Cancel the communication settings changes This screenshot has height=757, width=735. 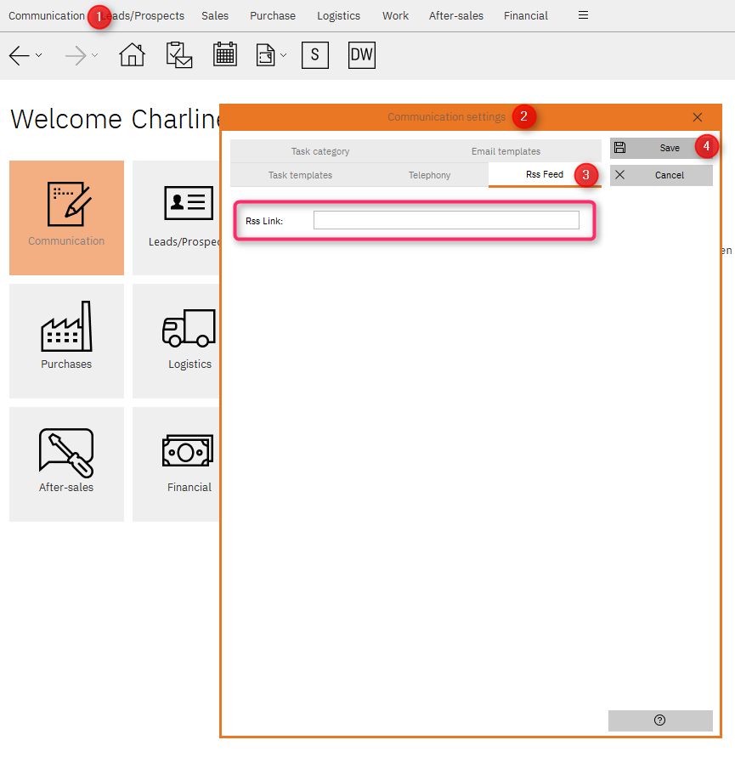pos(661,175)
